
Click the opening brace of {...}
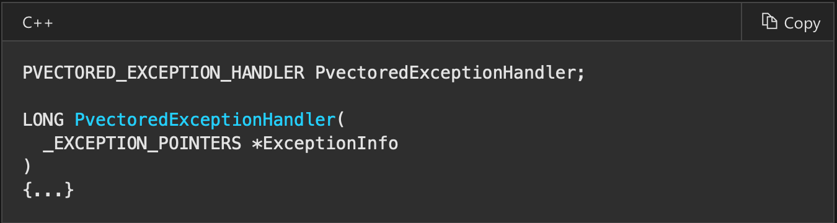pyautogui.click(x=27, y=190)
